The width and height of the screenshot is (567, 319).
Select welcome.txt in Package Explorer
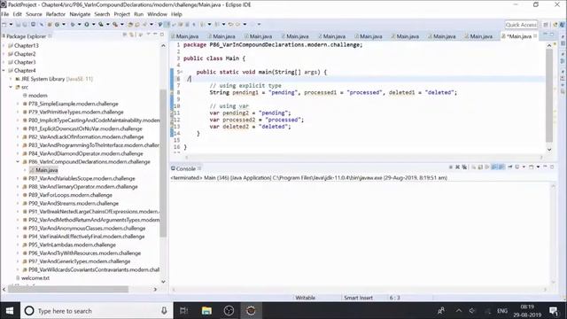tap(35, 278)
